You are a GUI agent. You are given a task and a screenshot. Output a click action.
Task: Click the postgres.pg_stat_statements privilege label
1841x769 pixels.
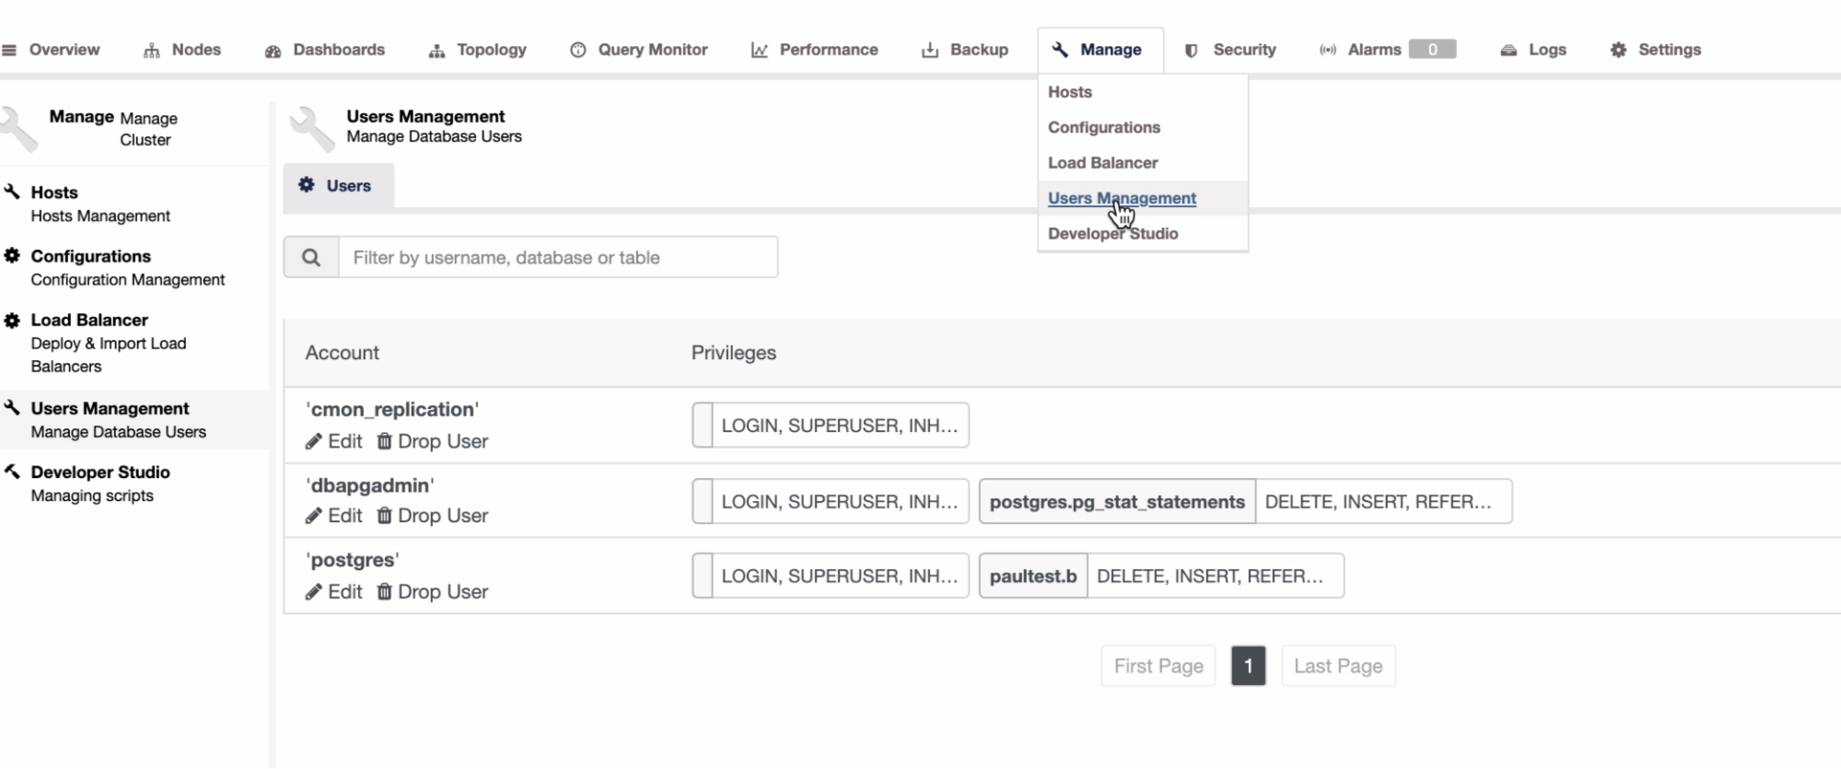[1117, 501]
